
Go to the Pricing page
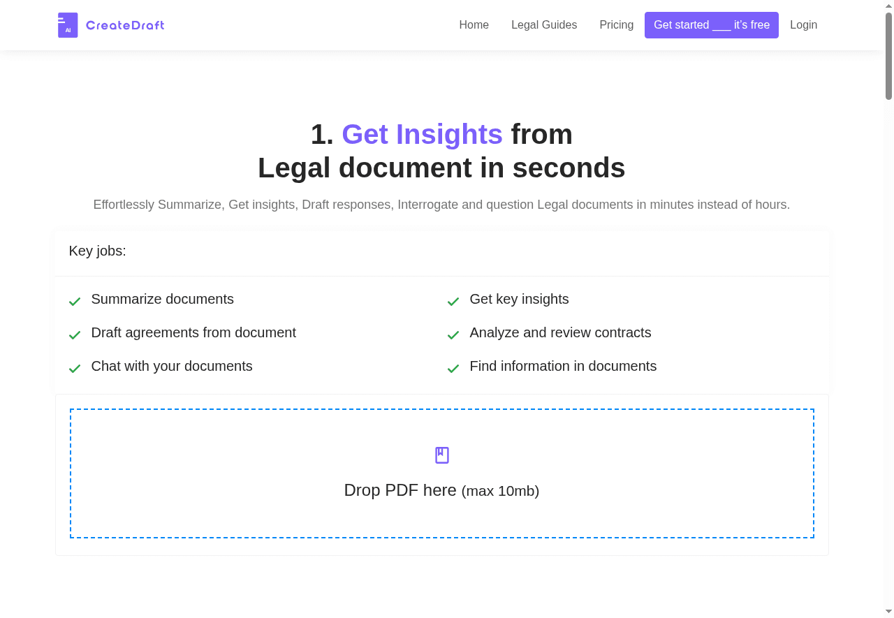tap(616, 25)
